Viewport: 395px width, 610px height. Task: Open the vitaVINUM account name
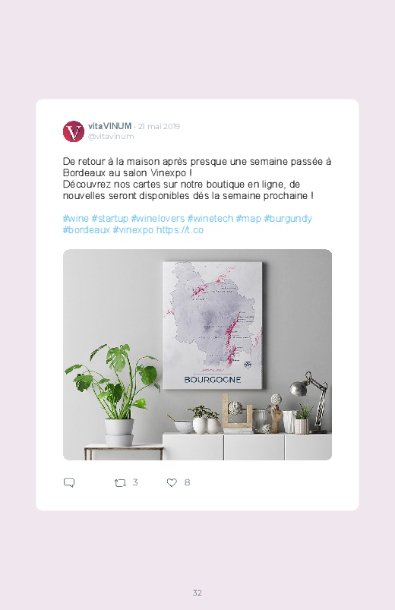[x=109, y=126]
